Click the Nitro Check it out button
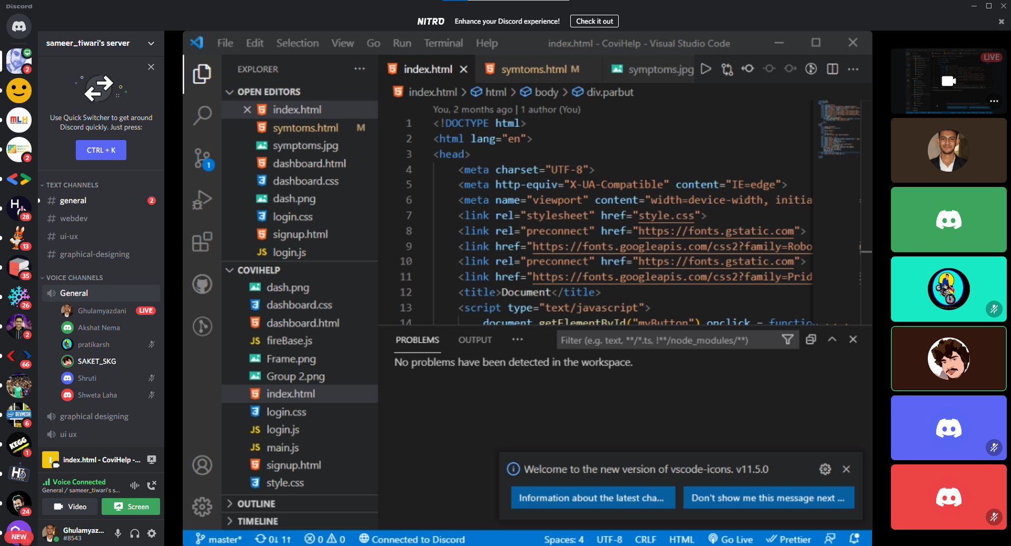The width and height of the screenshot is (1011, 546). pos(594,21)
